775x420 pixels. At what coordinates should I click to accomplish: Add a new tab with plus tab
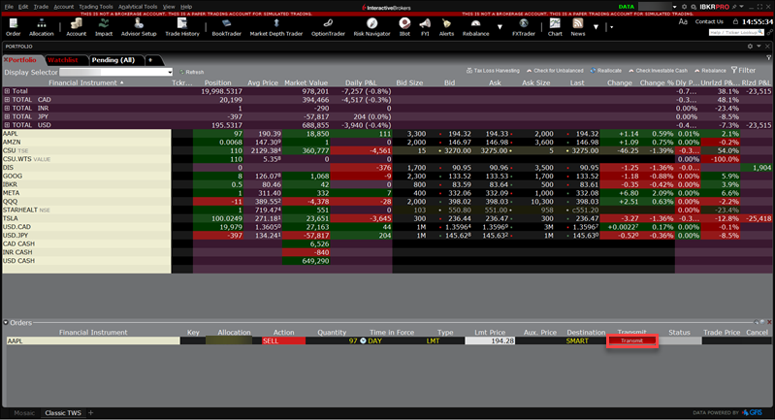[x=151, y=60]
